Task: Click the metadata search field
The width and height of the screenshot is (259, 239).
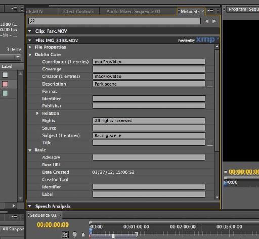Action: [114, 21]
